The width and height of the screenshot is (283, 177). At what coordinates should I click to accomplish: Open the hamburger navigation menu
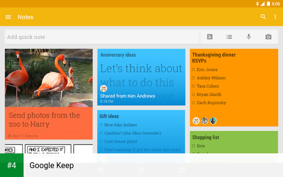pos(8,17)
